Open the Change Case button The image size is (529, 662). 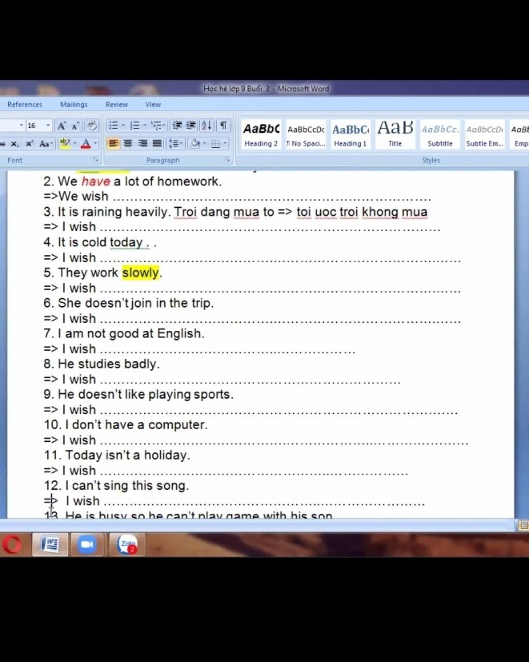coord(45,144)
